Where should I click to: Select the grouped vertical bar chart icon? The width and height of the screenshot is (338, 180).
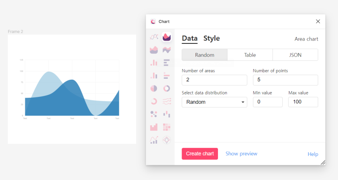coord(154,76)
